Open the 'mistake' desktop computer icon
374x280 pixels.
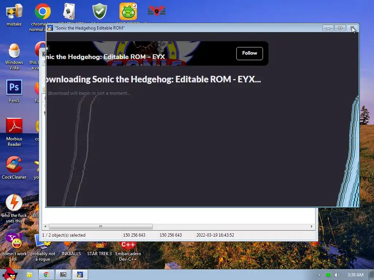14,11
